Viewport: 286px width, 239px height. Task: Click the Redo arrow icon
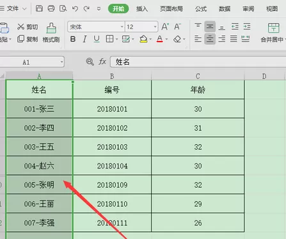[x=86, y=9]
